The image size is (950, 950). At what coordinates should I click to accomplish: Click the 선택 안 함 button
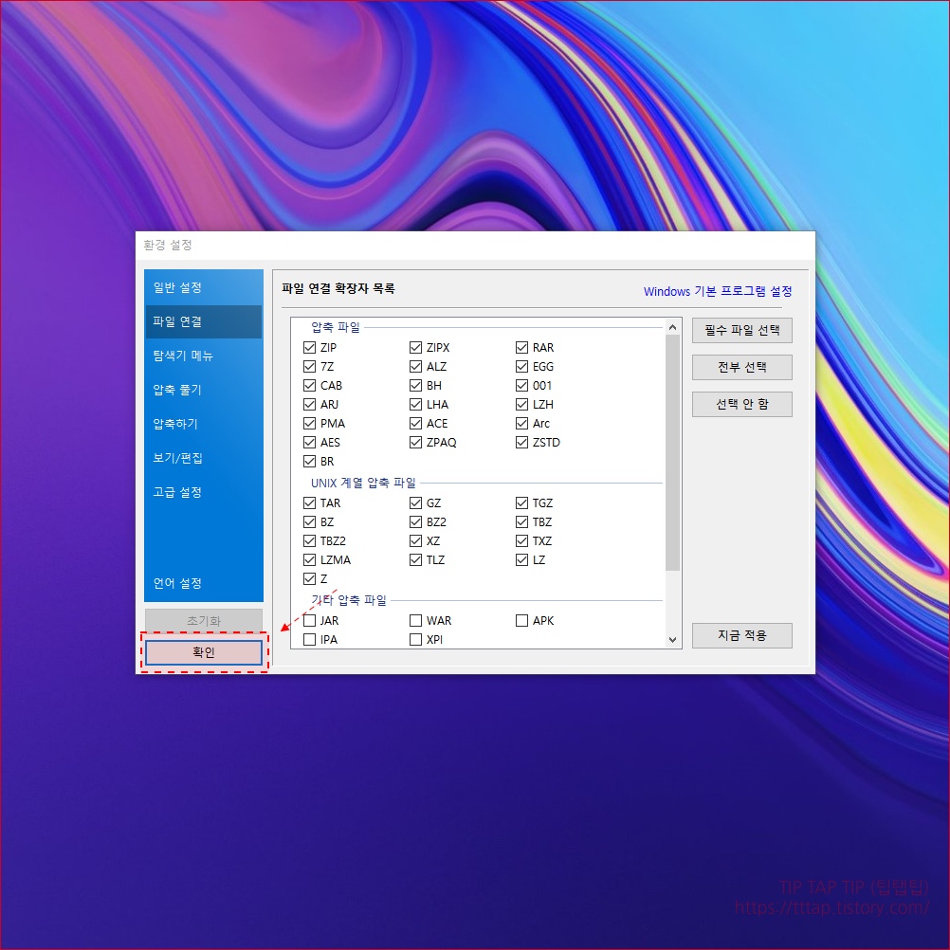pyautogui.click(x=741, y=404)
